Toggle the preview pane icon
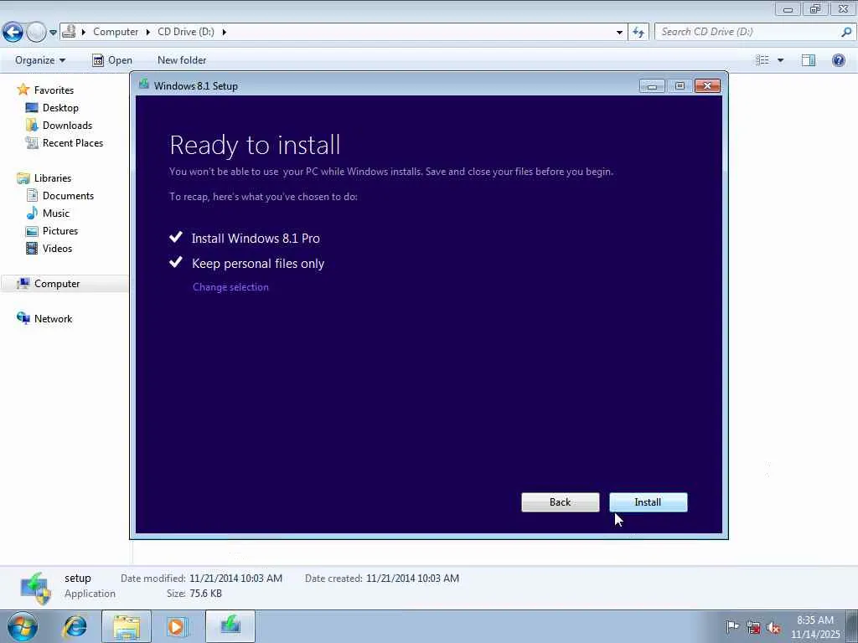The height and width of the screenshot is (643, 858). point(809,60)
